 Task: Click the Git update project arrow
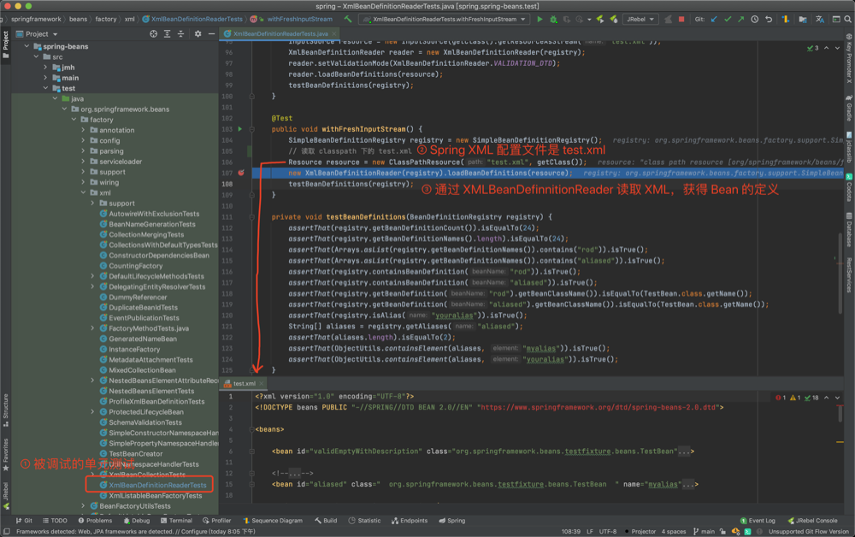pos(714,19)
